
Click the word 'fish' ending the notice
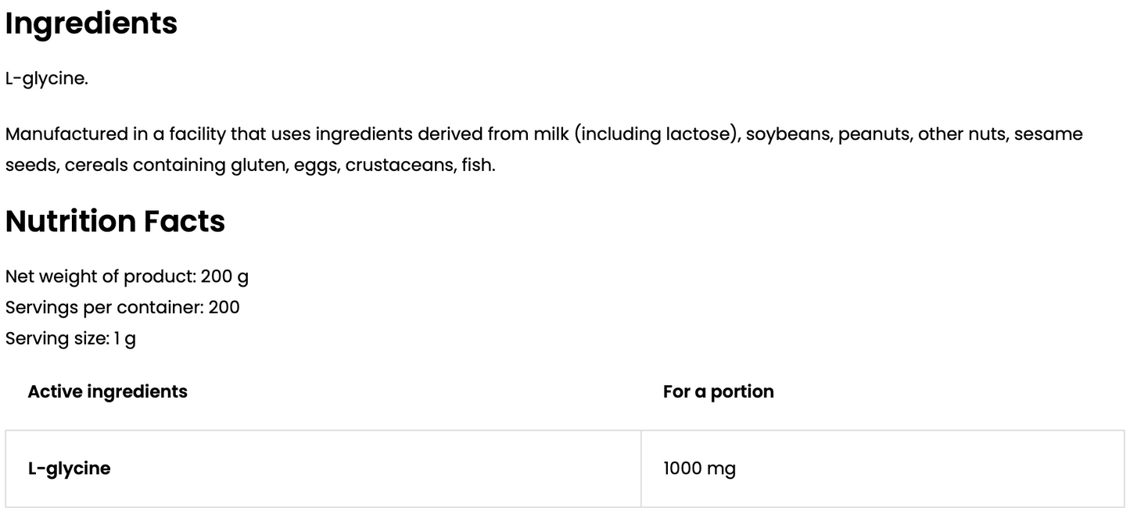tap(476, 166)
